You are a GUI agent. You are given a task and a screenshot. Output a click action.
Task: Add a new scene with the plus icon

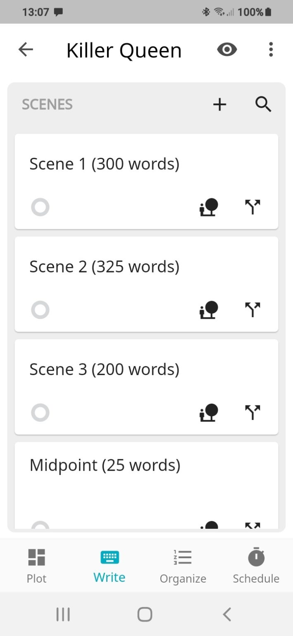click(220, 104)
